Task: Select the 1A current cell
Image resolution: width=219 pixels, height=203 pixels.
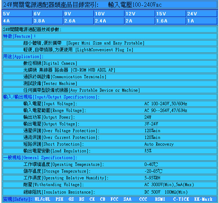Action: point(202,21)
